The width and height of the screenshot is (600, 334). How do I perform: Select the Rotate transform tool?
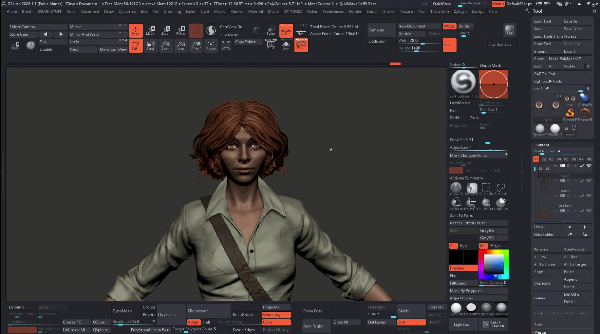[x=181, y=30]
